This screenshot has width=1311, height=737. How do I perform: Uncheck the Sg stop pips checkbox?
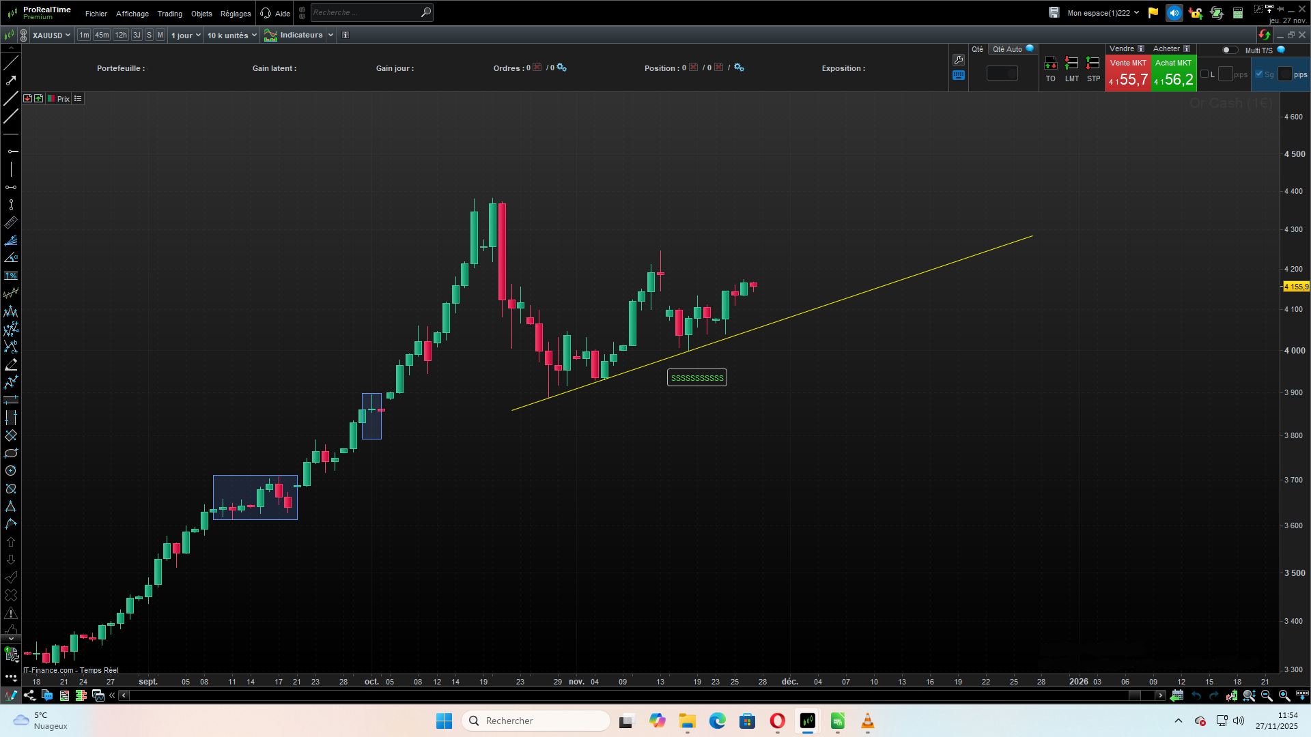pyautogui.click(x=1259, y=74)
